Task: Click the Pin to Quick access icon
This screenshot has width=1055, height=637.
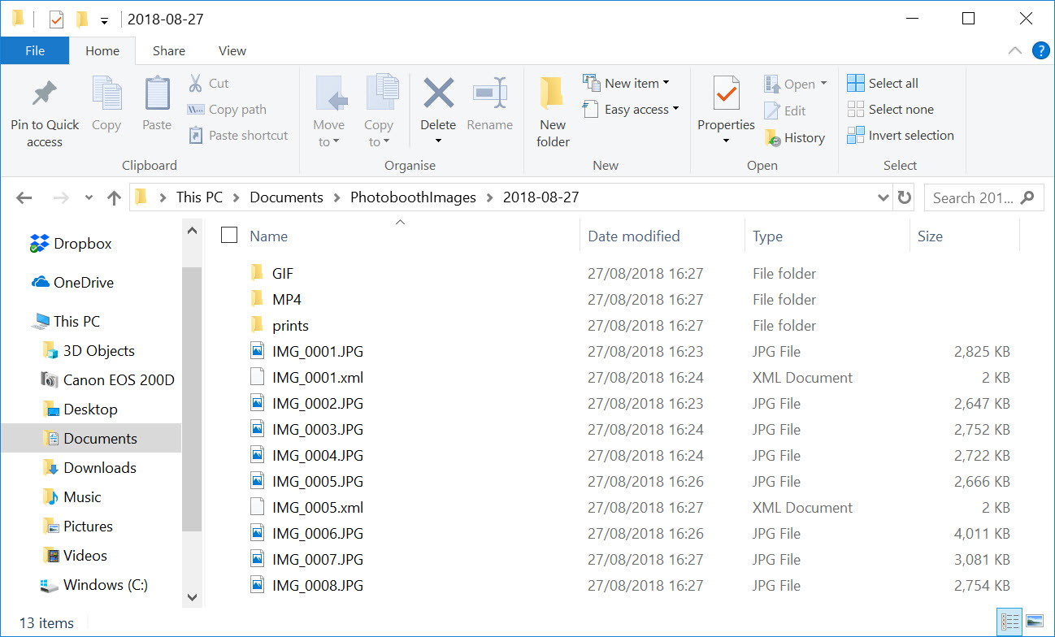Action: (x=44, y=94)
